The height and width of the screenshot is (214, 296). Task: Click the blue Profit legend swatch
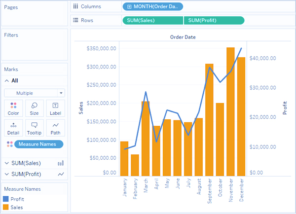click(6, 199)
